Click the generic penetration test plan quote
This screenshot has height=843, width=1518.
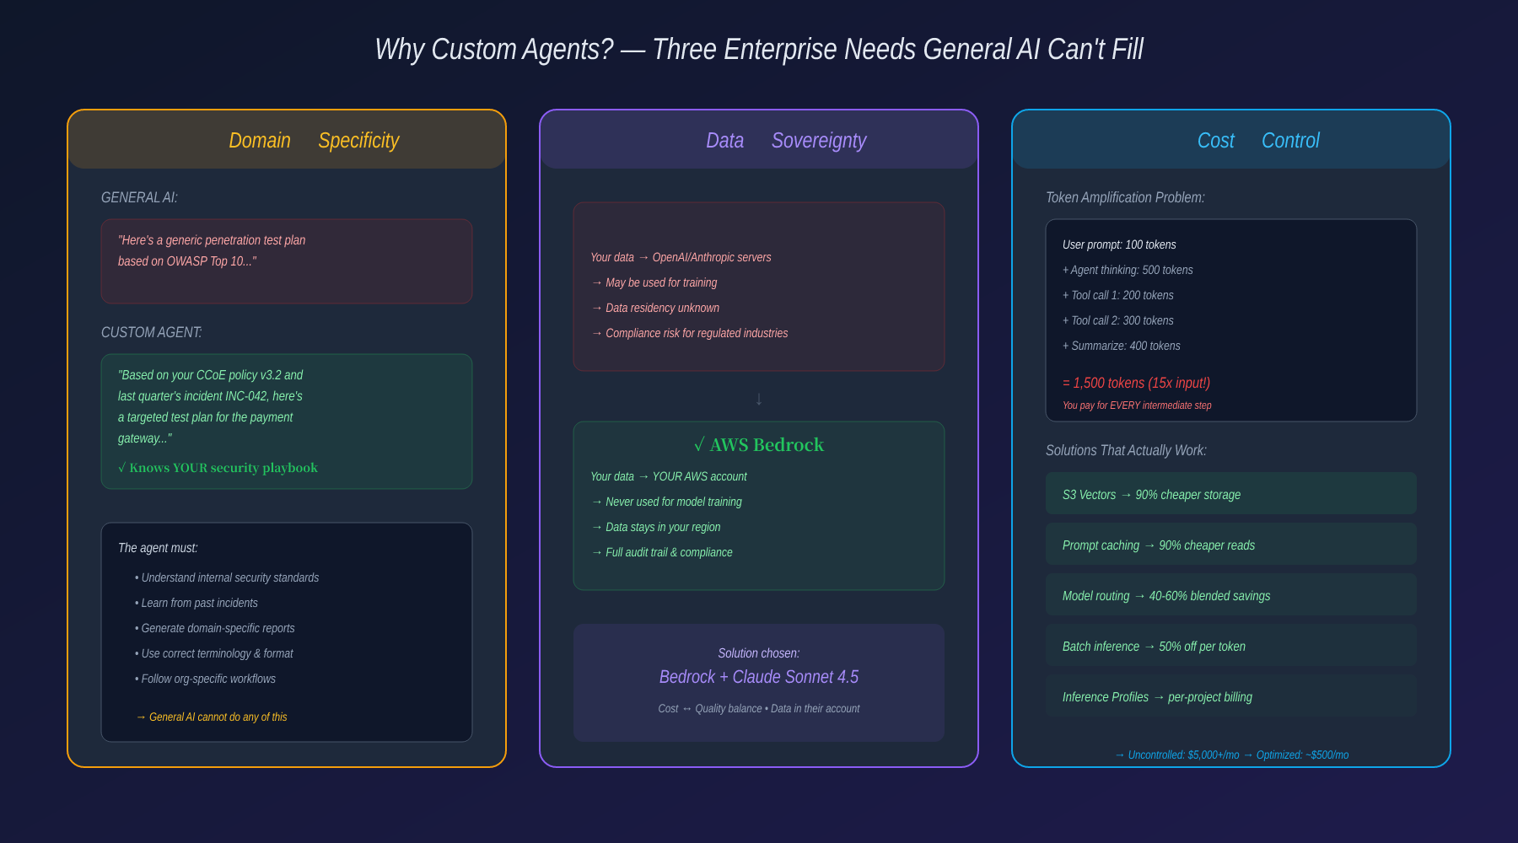212,250
